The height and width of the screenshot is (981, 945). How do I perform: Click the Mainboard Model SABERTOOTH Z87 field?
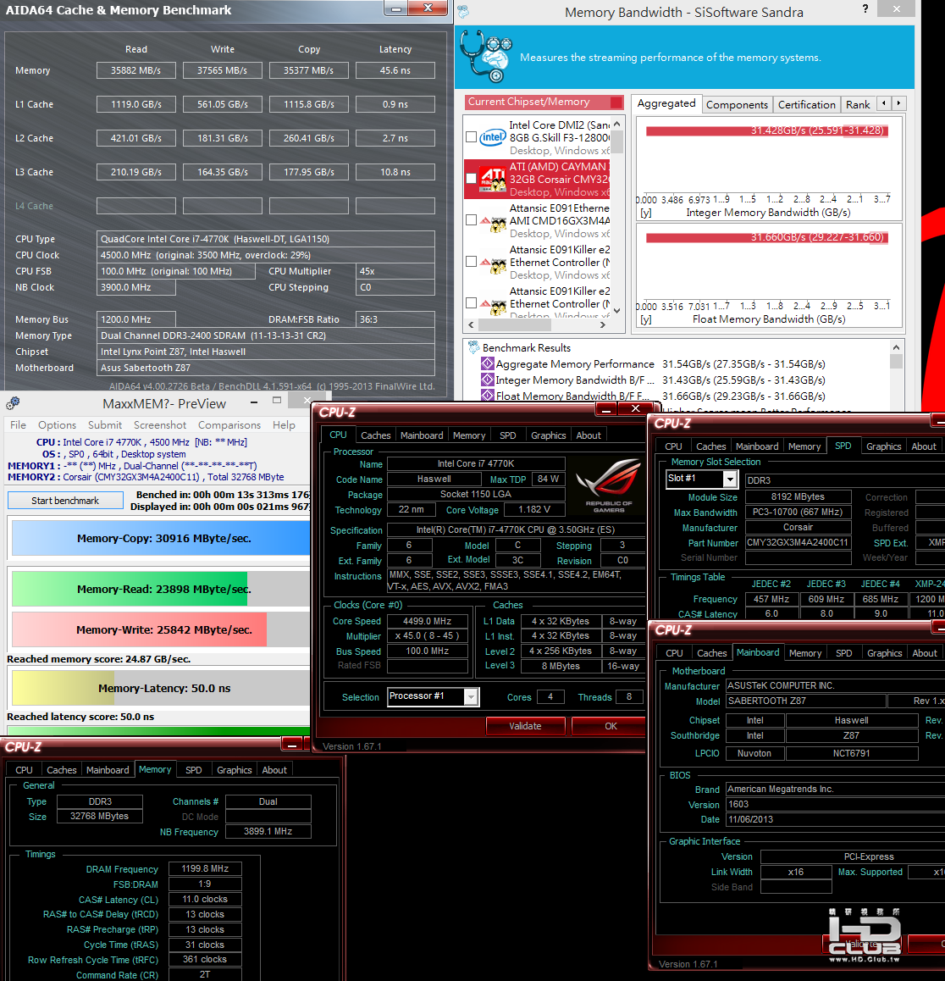coord(806,701)
